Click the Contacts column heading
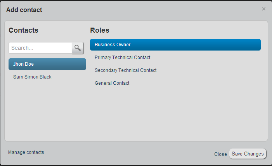272x166 pixels. point(23,30)
